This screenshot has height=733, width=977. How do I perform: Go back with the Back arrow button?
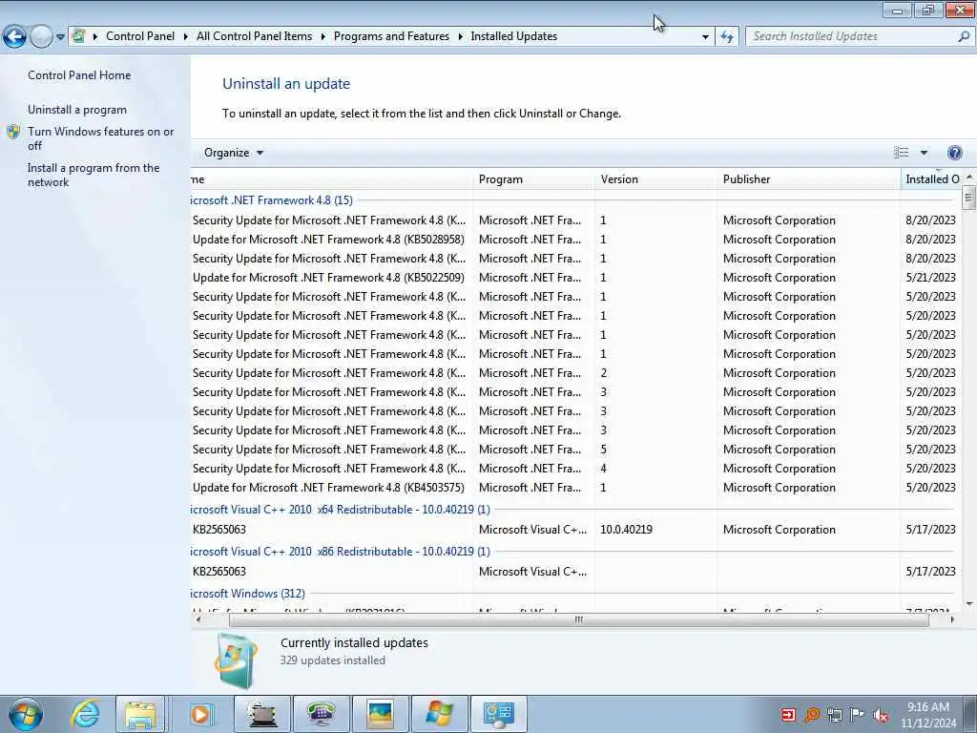pyautogui.click(x=14, y=36)
